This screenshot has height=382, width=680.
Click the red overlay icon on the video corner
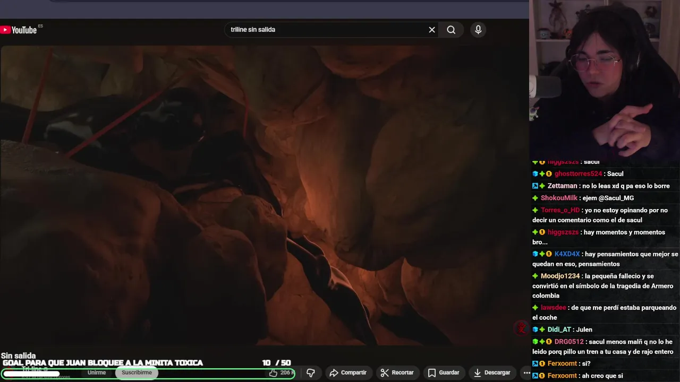521,328
